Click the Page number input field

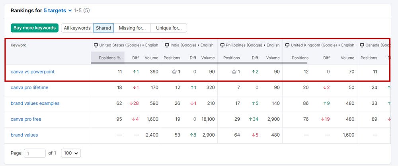(35, 153)
